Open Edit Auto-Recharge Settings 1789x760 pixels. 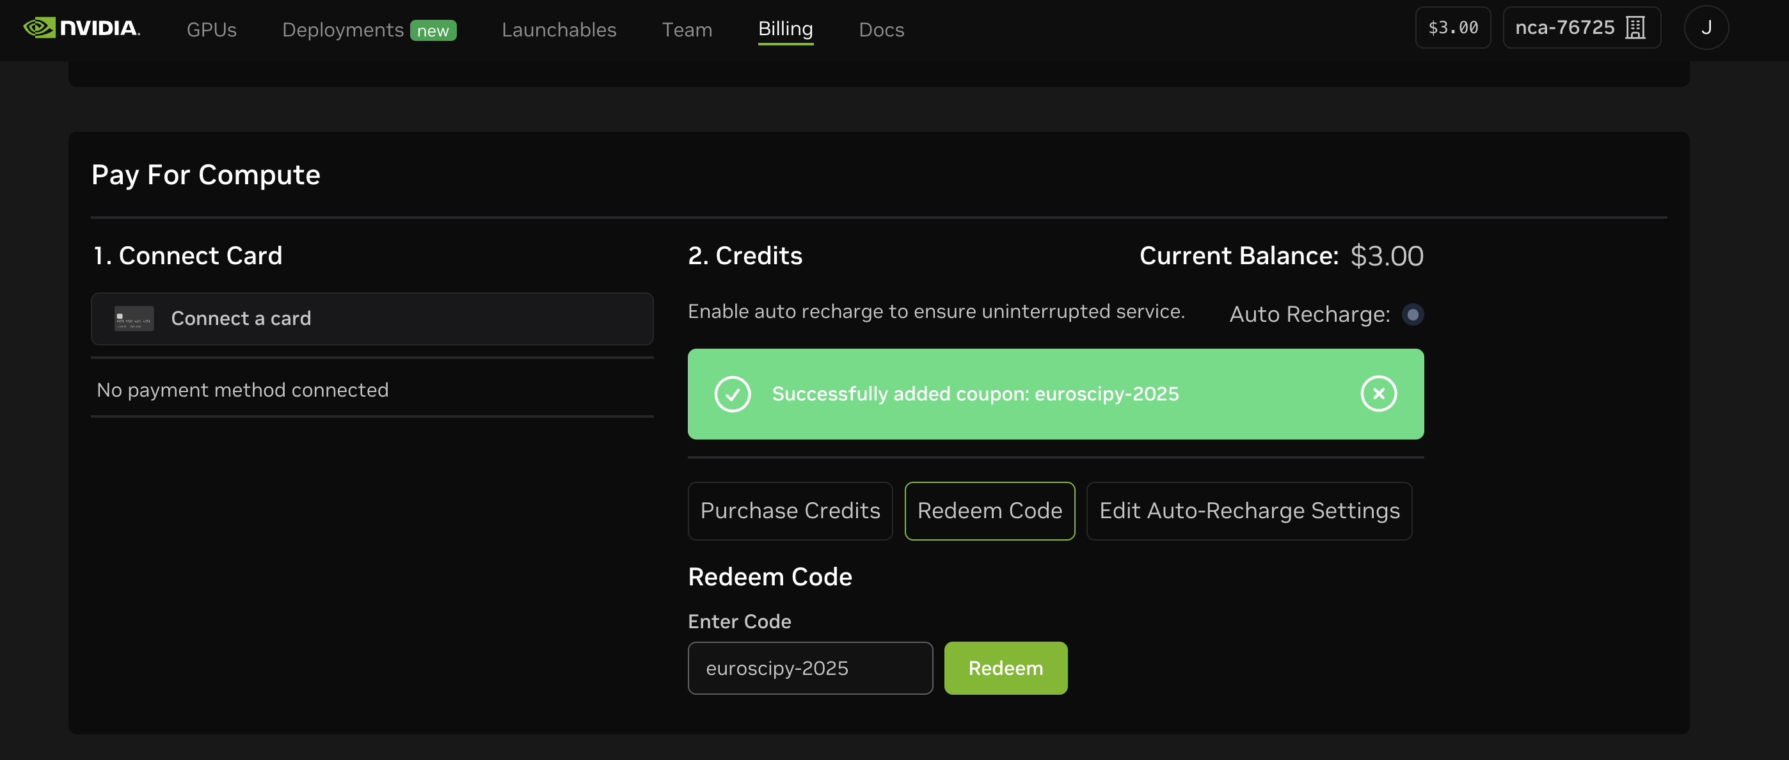coord(1249,511)
